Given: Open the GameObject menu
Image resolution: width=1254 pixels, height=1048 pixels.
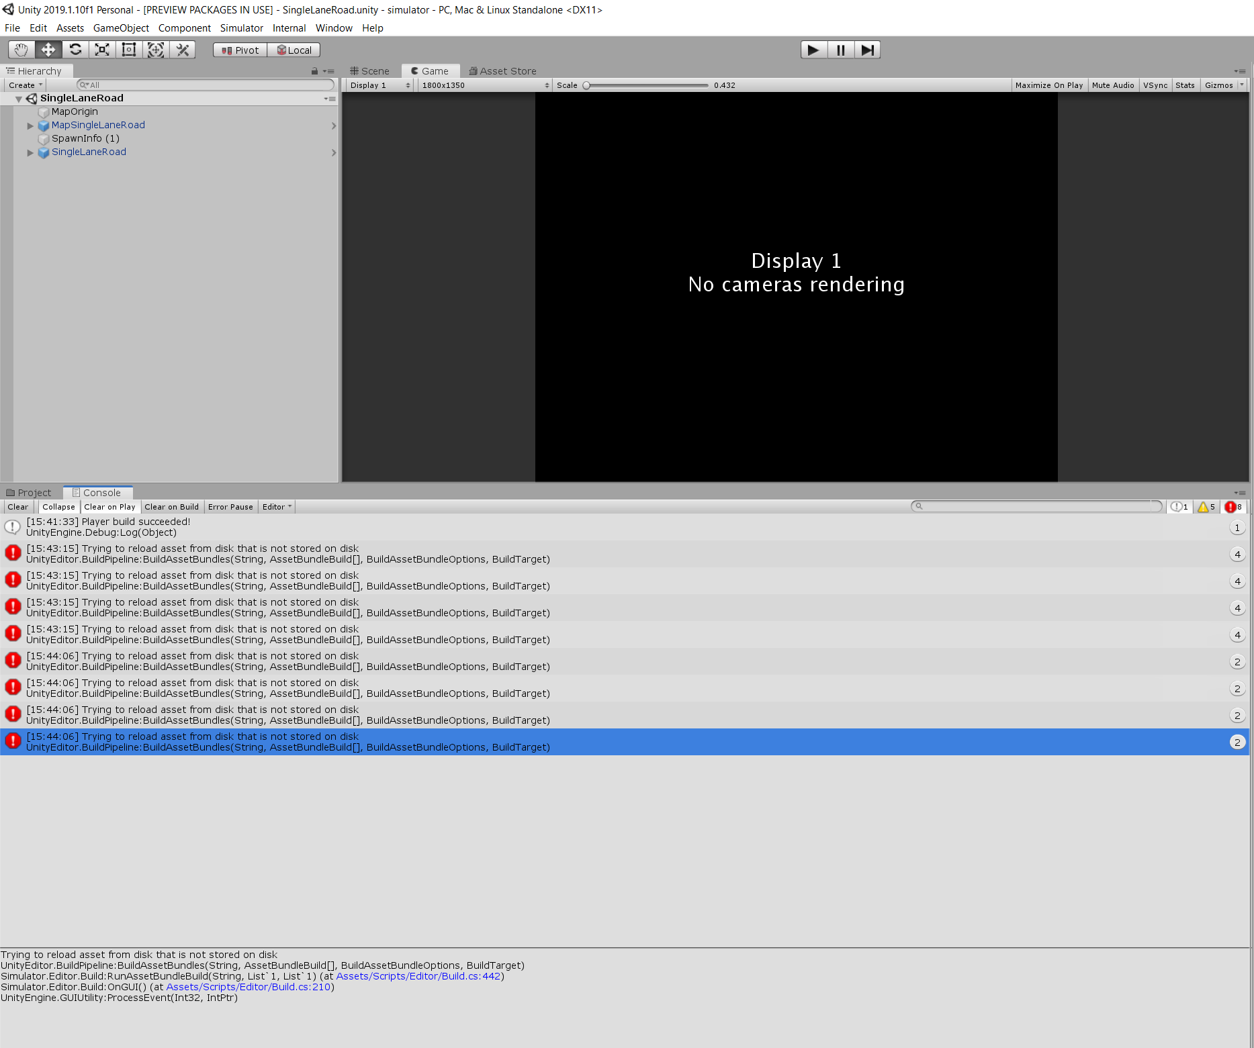Looking at the screenshot, I should (121, 28).
